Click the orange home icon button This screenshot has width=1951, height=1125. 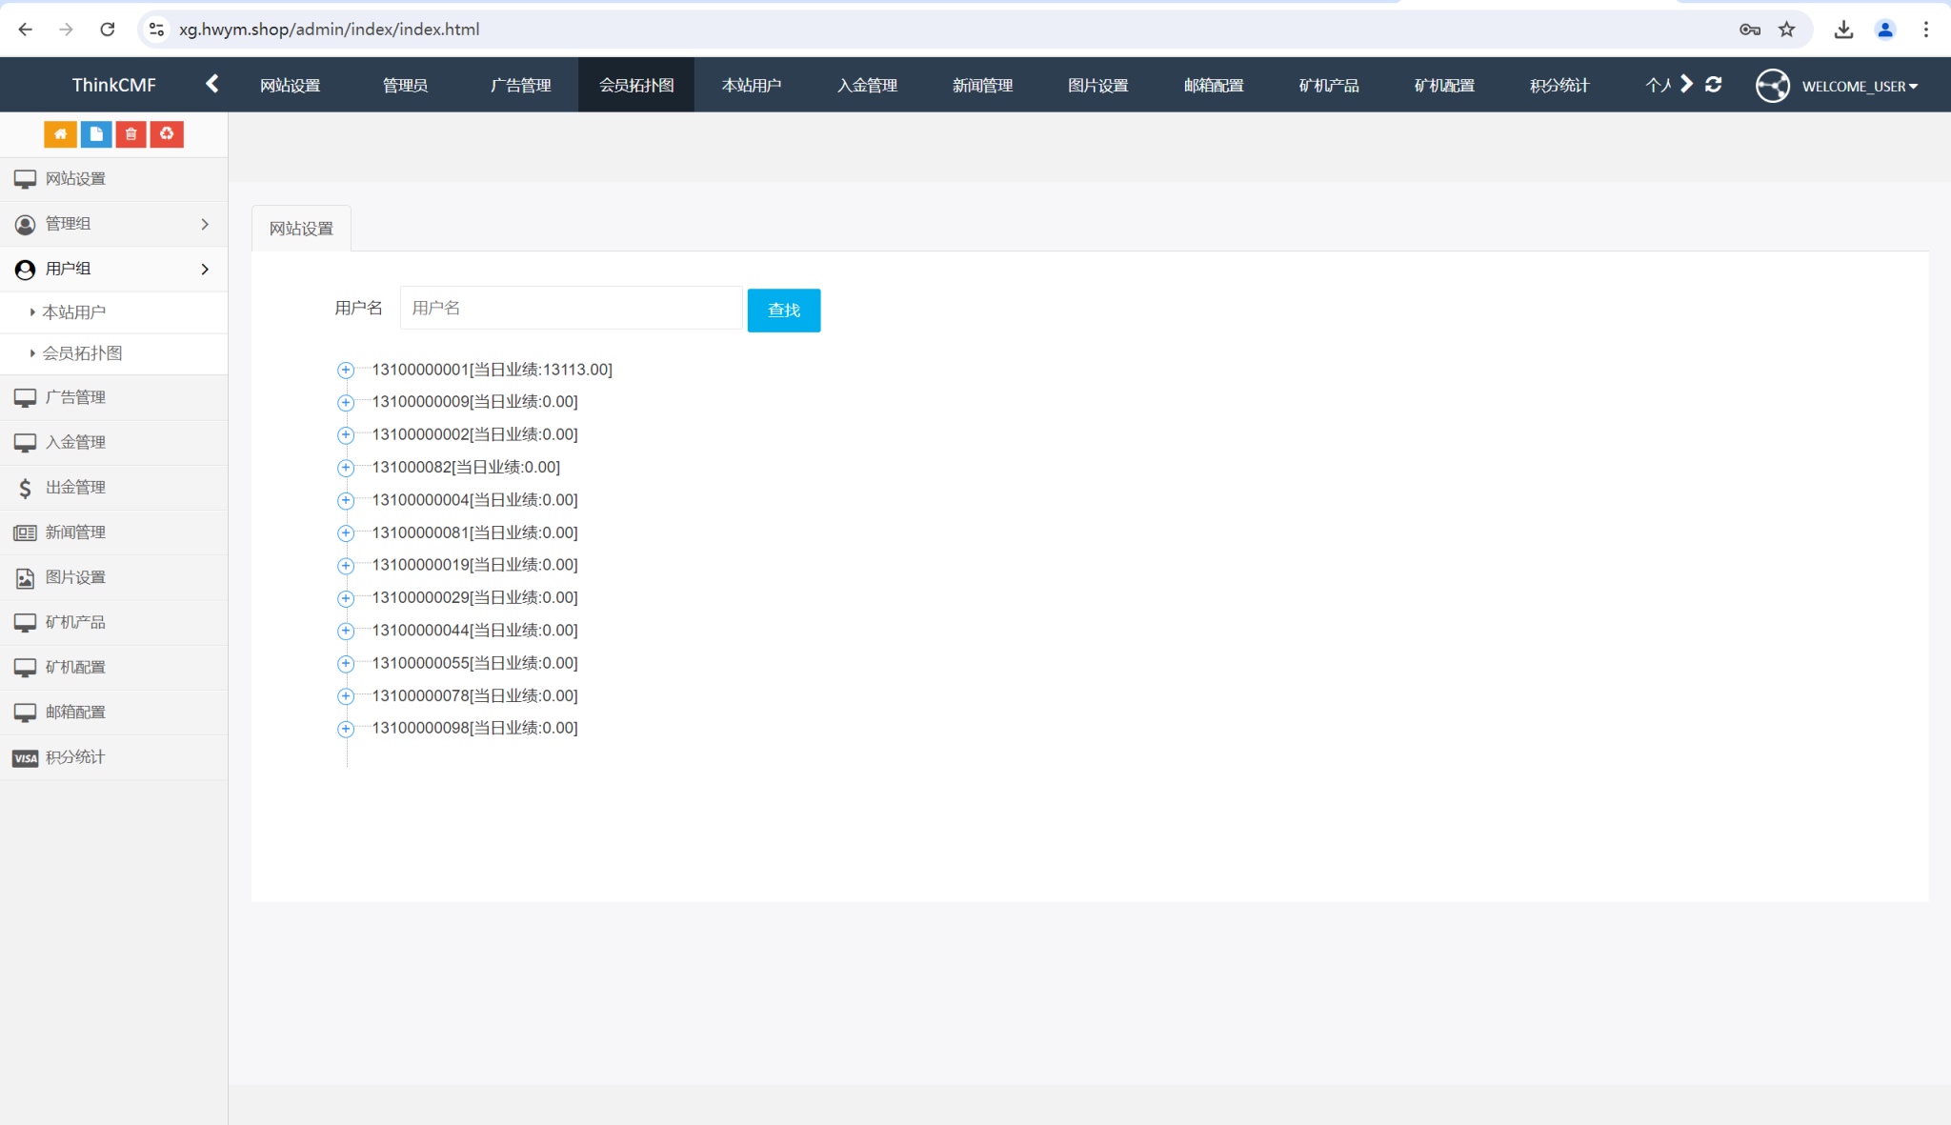coord(60,134)
